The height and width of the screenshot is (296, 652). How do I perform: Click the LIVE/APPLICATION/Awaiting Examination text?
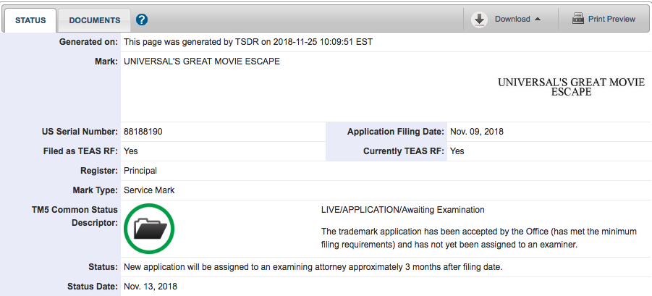click(x=402, y=210)
